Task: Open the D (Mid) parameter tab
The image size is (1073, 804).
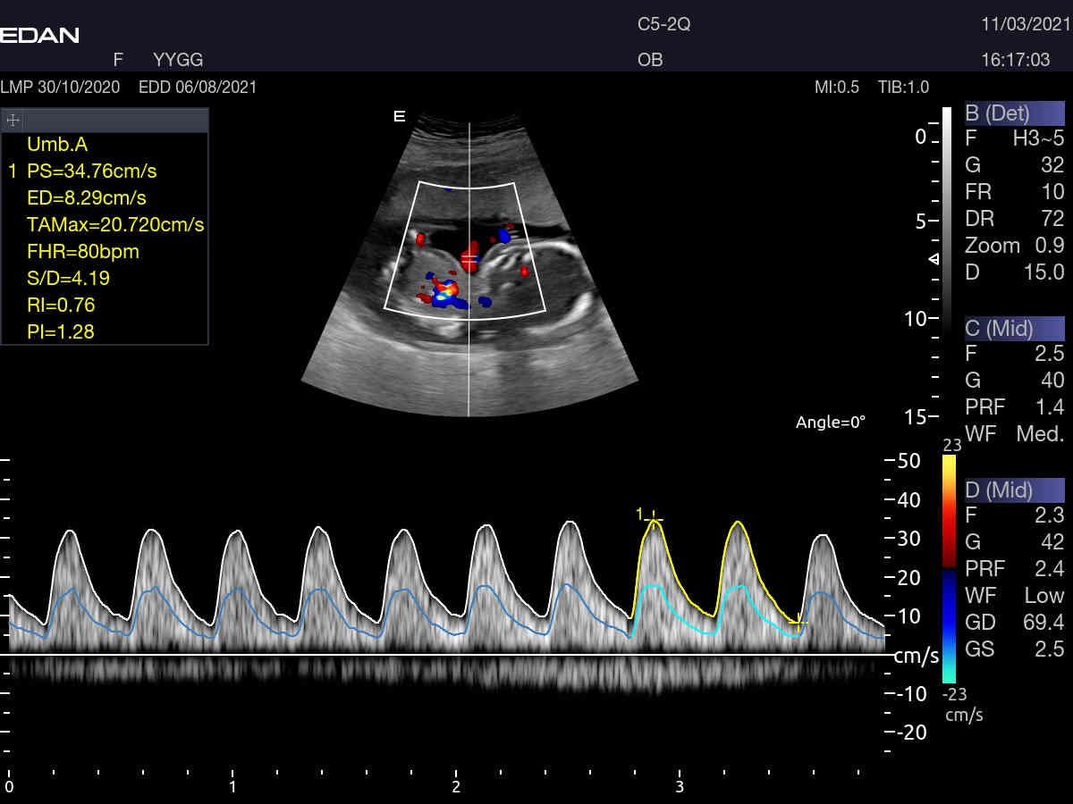Action: [x=1014, y=490]
